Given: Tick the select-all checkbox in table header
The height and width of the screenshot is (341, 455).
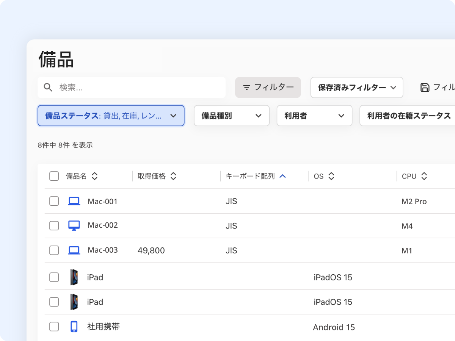Looking at the screenshot, I should point(54,176).
